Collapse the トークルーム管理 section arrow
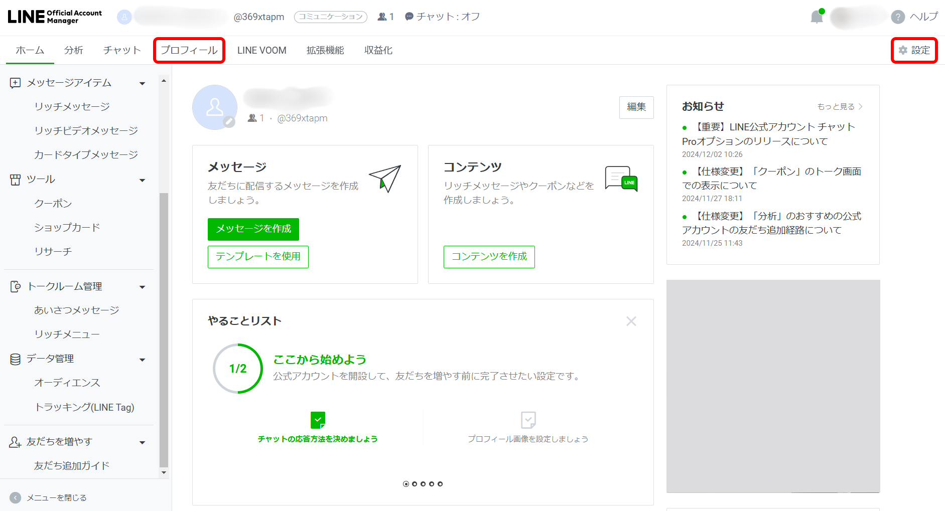Screen dimensions: 945x511 [143, 287]
